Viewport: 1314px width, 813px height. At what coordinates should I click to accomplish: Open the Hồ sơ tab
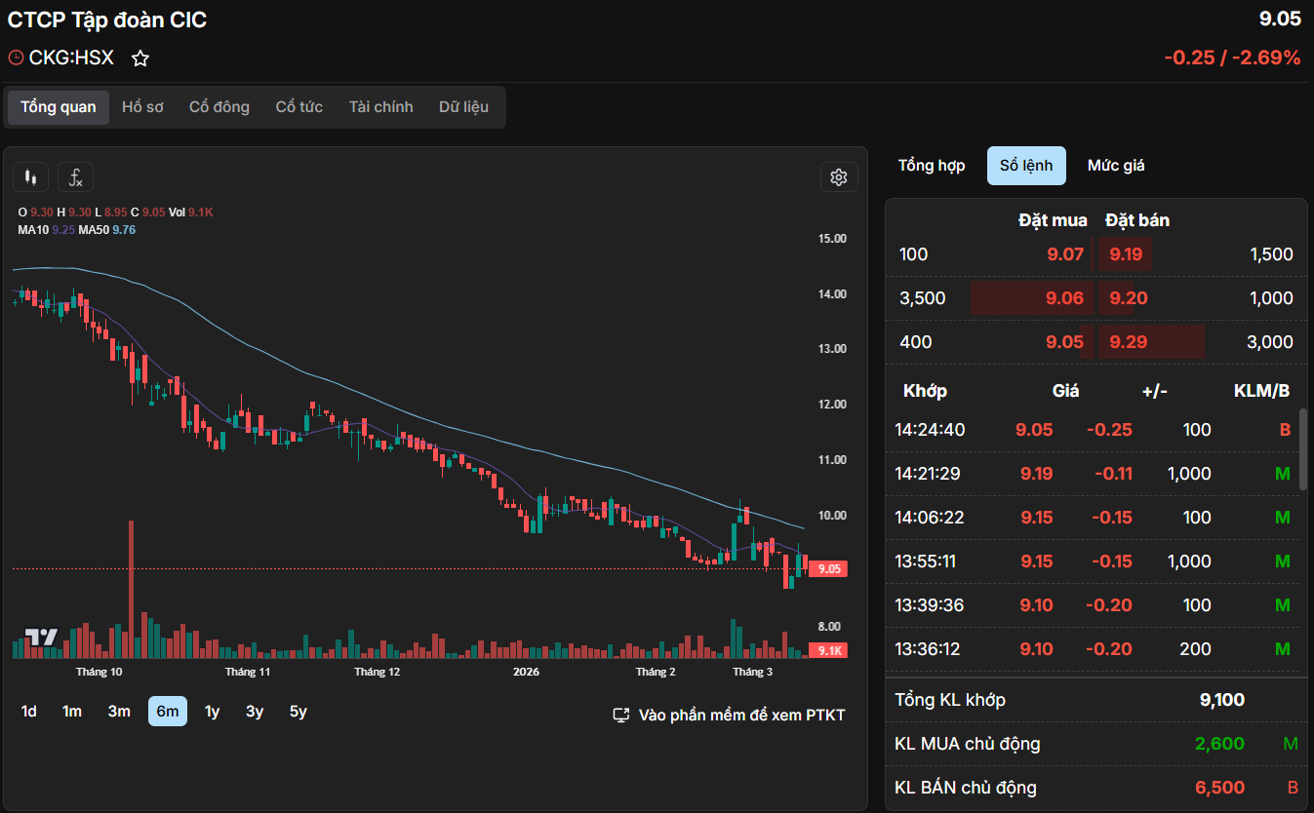[142, 107]
